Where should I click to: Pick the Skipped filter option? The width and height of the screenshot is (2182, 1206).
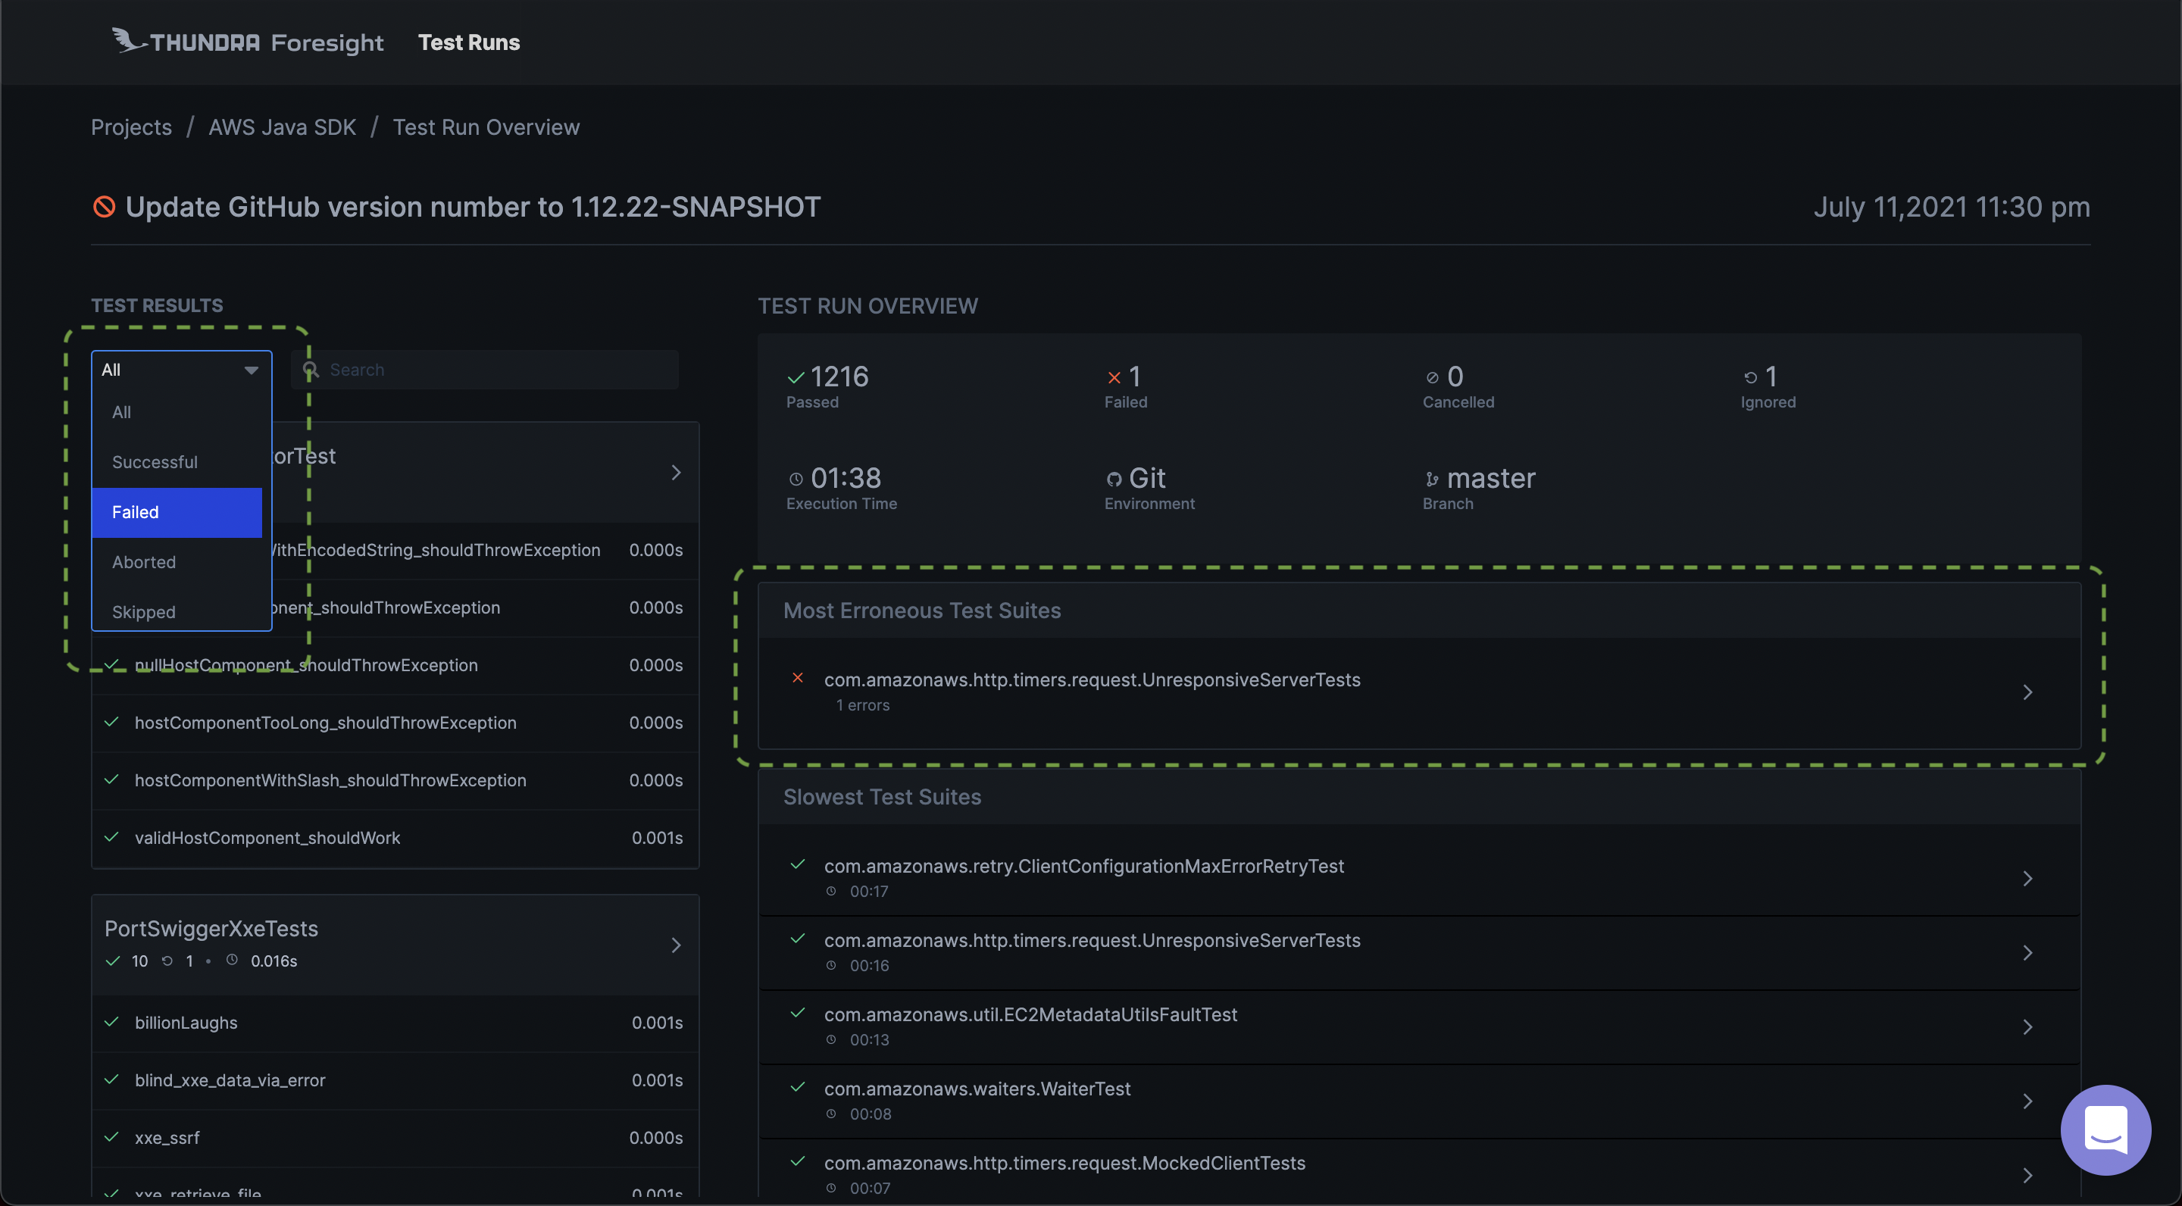[x=177, y=612]
